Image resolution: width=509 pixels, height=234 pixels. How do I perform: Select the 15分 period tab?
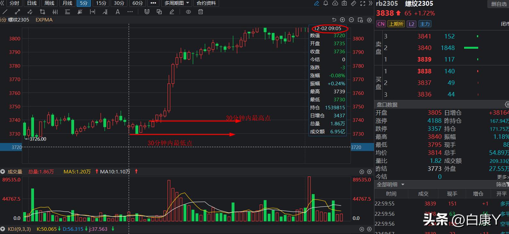(101, 3)
